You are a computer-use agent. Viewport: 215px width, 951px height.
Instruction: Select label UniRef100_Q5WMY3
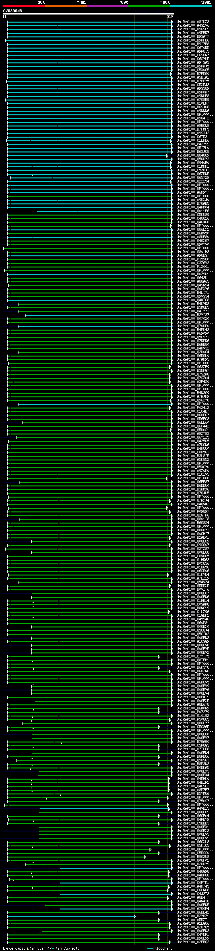pyautogui.click(x=193, y=159)
